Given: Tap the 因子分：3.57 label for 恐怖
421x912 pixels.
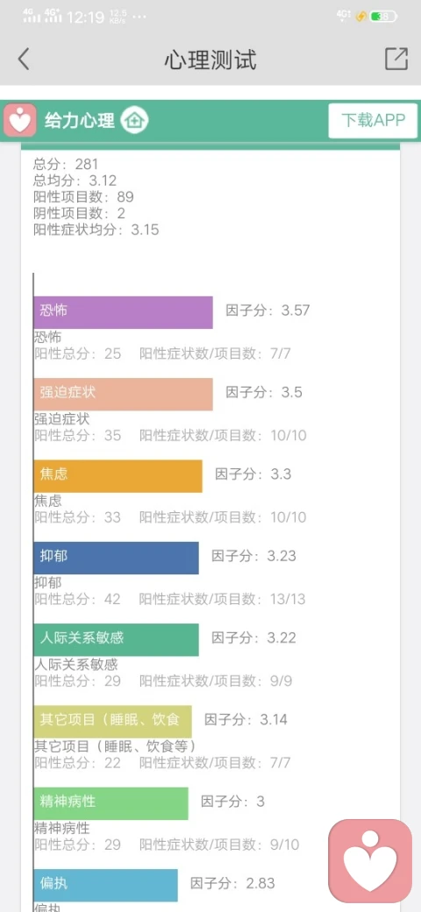Looking at the screenshot, I should 268,310.
